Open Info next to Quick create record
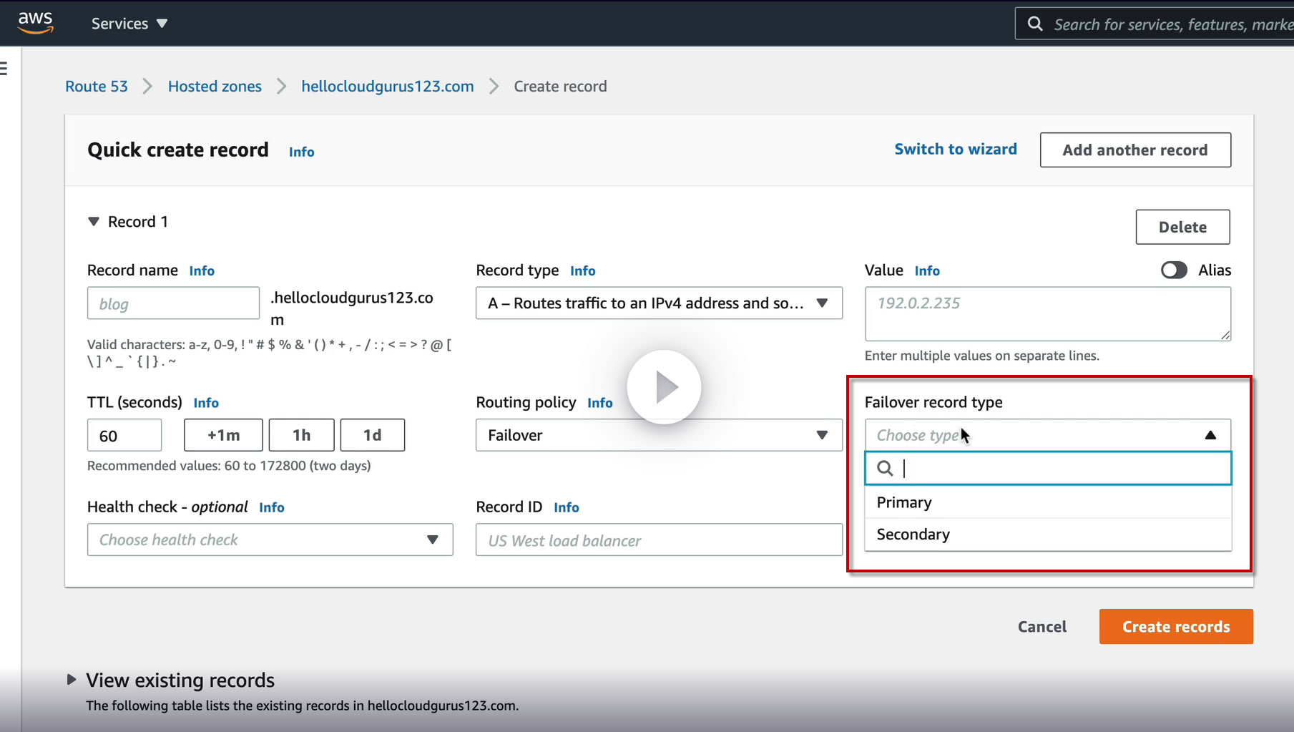Screen dimensions: 1294x732 tap(301, 152)
